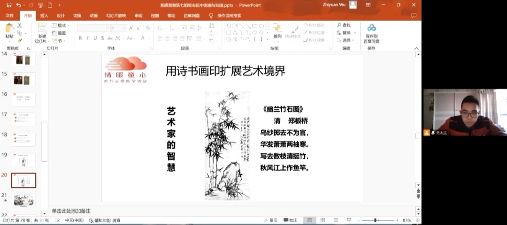This screenshot has width=507, height=225.
Task: Click the decrease font size icon
Action: (x=139, y=28)
